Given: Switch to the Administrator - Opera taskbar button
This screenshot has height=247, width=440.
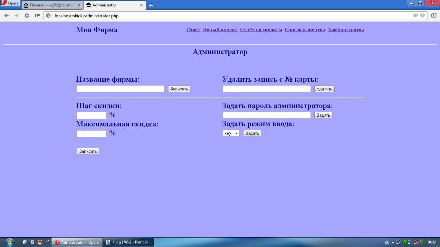Looking at the screenshot, I should 77,242.
